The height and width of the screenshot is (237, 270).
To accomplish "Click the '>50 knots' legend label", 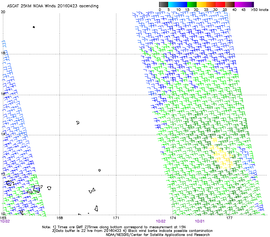I will 259,9.
